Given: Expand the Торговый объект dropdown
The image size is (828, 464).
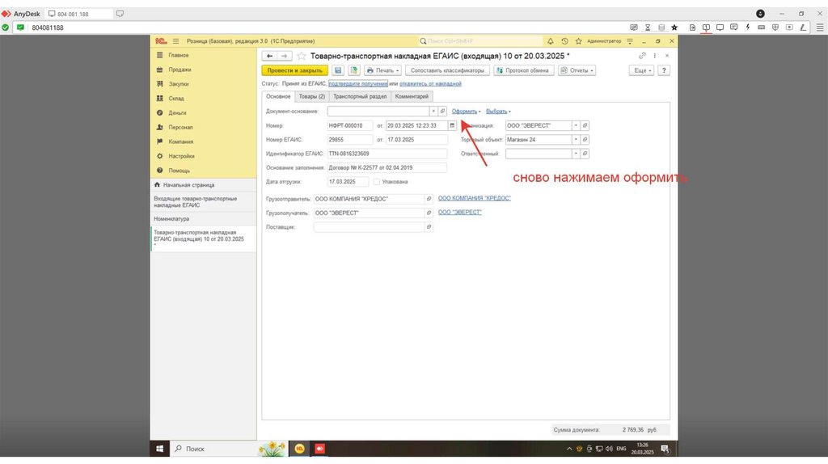Looking at the screenshot, I should [x=576, y=139].
